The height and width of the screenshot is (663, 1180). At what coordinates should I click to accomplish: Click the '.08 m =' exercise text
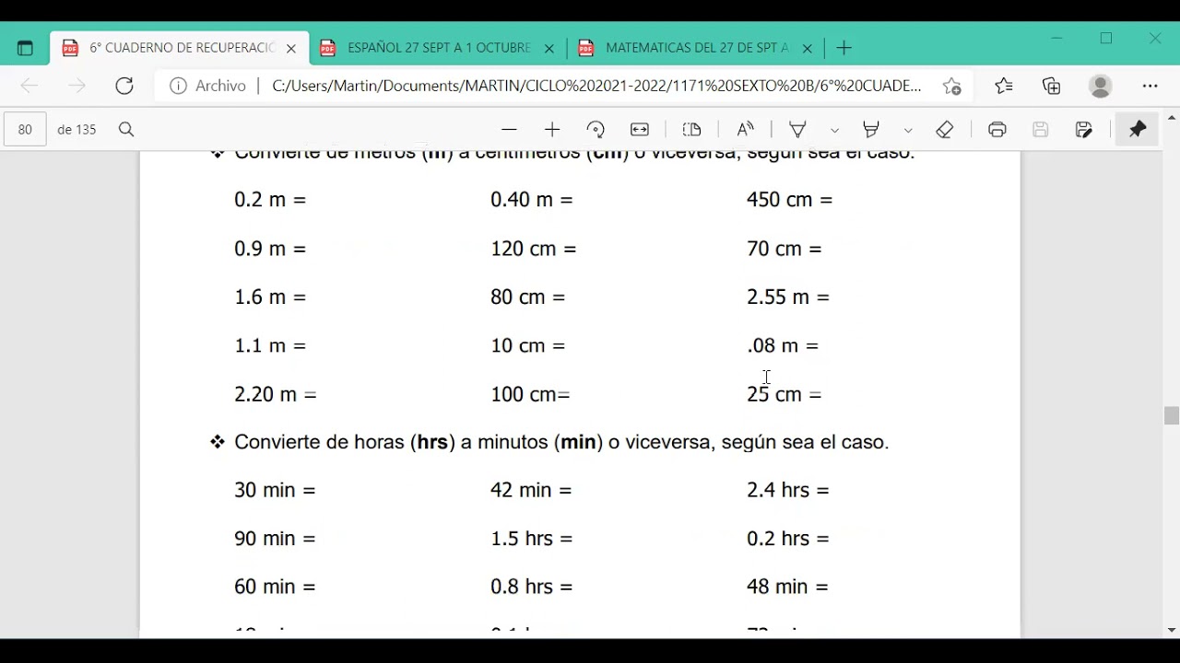[783, 346]
